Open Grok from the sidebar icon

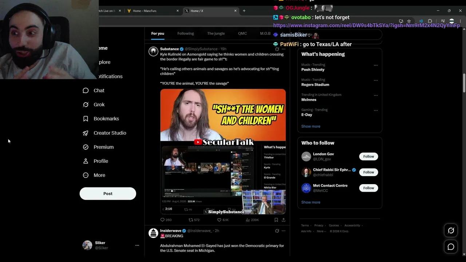[86, 105]
